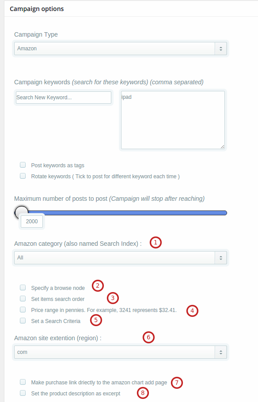Viewport: 258px width, 402px height.
Task: Check Set a Search Criteria box
Action: [23, 320]
